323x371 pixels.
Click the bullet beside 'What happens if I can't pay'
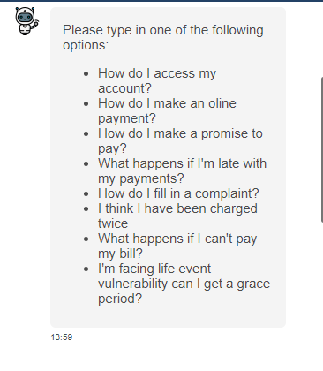pos(86,238)
